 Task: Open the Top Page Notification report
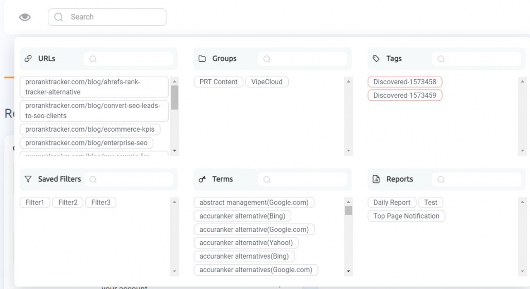[407, 216]
